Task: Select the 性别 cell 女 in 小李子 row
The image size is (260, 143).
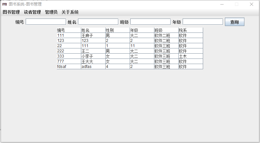Action: [118, 56]
